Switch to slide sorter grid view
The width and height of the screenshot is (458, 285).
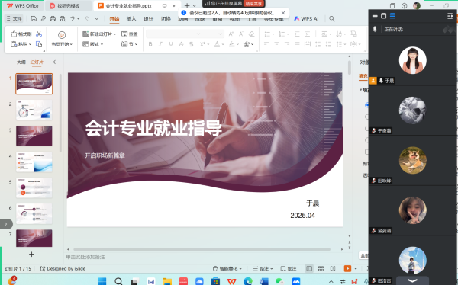(321, 268)
